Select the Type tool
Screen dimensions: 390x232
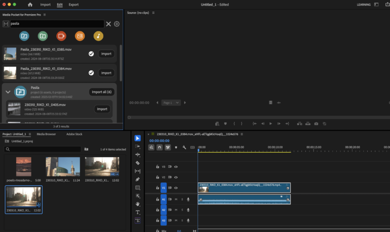[x=138, y=212]
